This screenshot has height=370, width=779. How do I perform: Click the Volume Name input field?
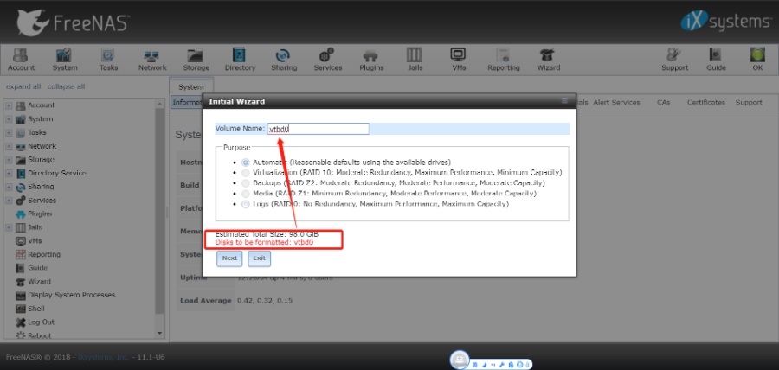coord(319,129)
